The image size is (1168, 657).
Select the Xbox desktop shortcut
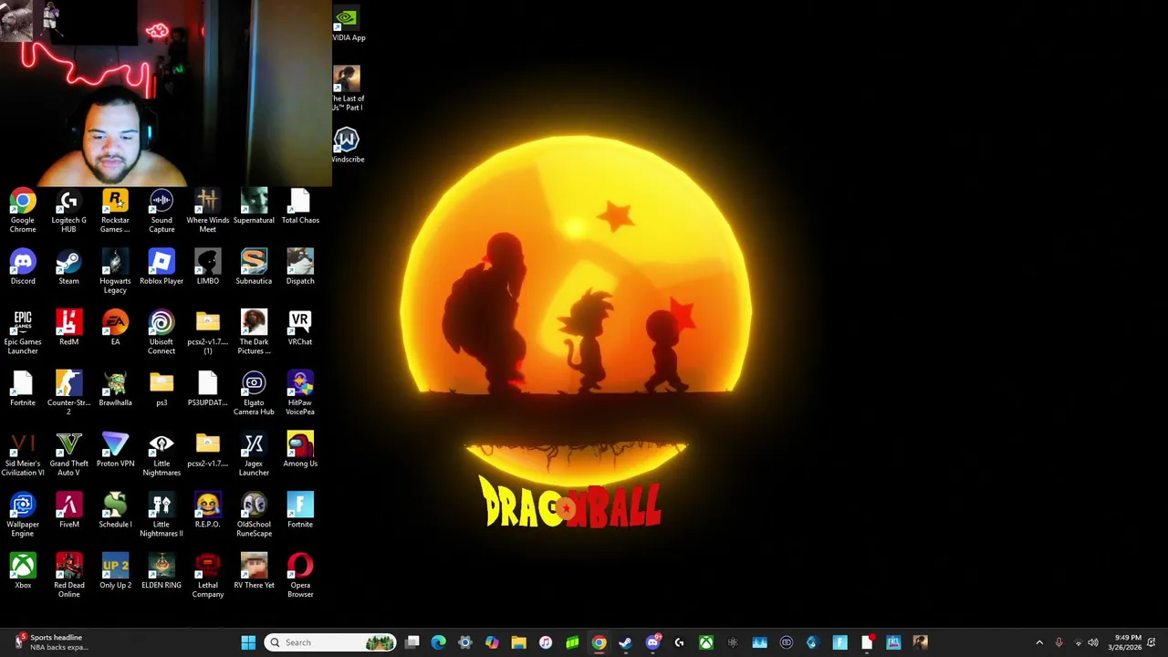pos(23,571)
